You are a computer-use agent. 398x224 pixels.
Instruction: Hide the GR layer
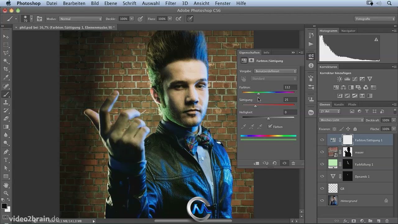click(x=322, y=189)
